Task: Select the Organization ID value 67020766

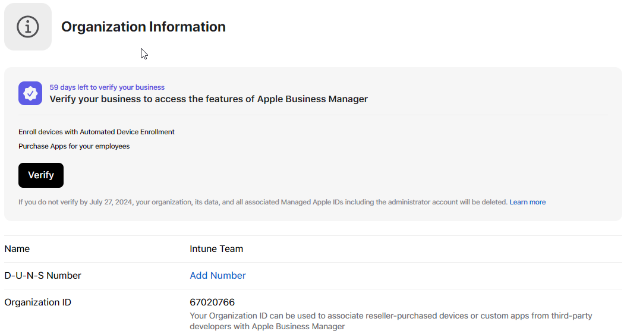Action: pyautogui.click(x=212, y=302)
